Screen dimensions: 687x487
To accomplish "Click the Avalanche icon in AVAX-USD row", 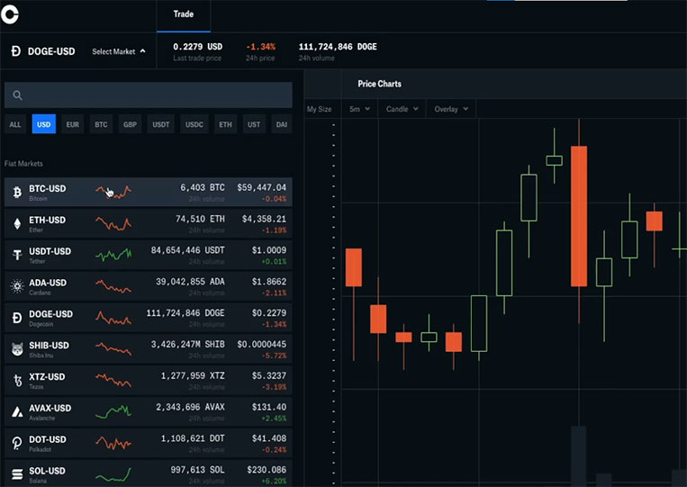I will click(x=17, y=411).
